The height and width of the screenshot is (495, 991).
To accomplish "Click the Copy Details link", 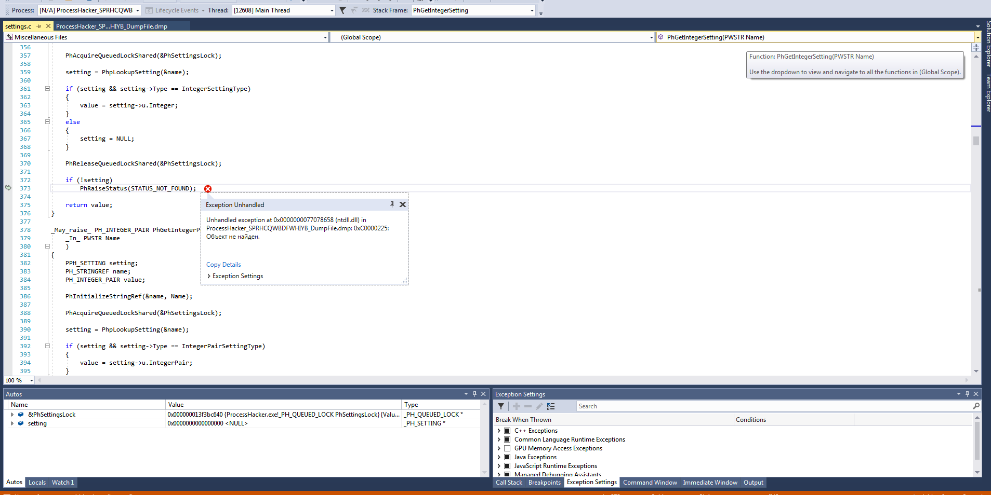I will pos(223,265).
